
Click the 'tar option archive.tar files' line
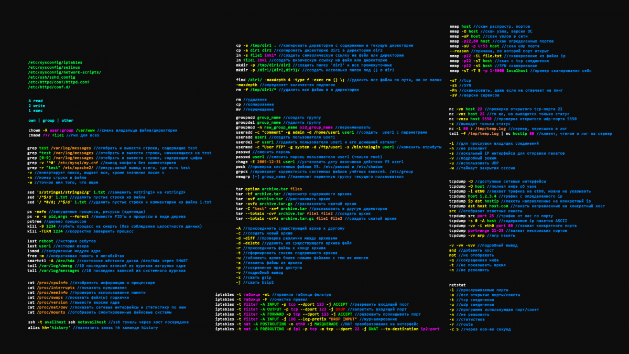(x=269, y=189)
